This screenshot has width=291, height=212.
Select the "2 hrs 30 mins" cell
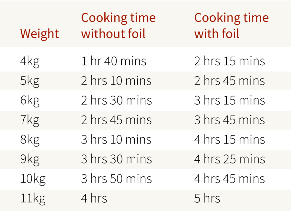(116, 101)
